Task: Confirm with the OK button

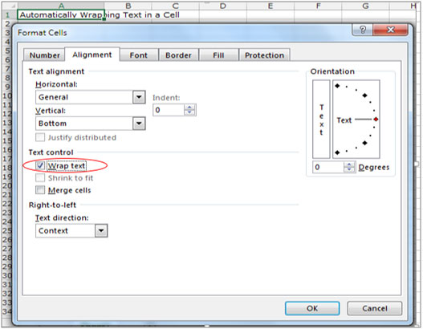Action: pos(312,308)
